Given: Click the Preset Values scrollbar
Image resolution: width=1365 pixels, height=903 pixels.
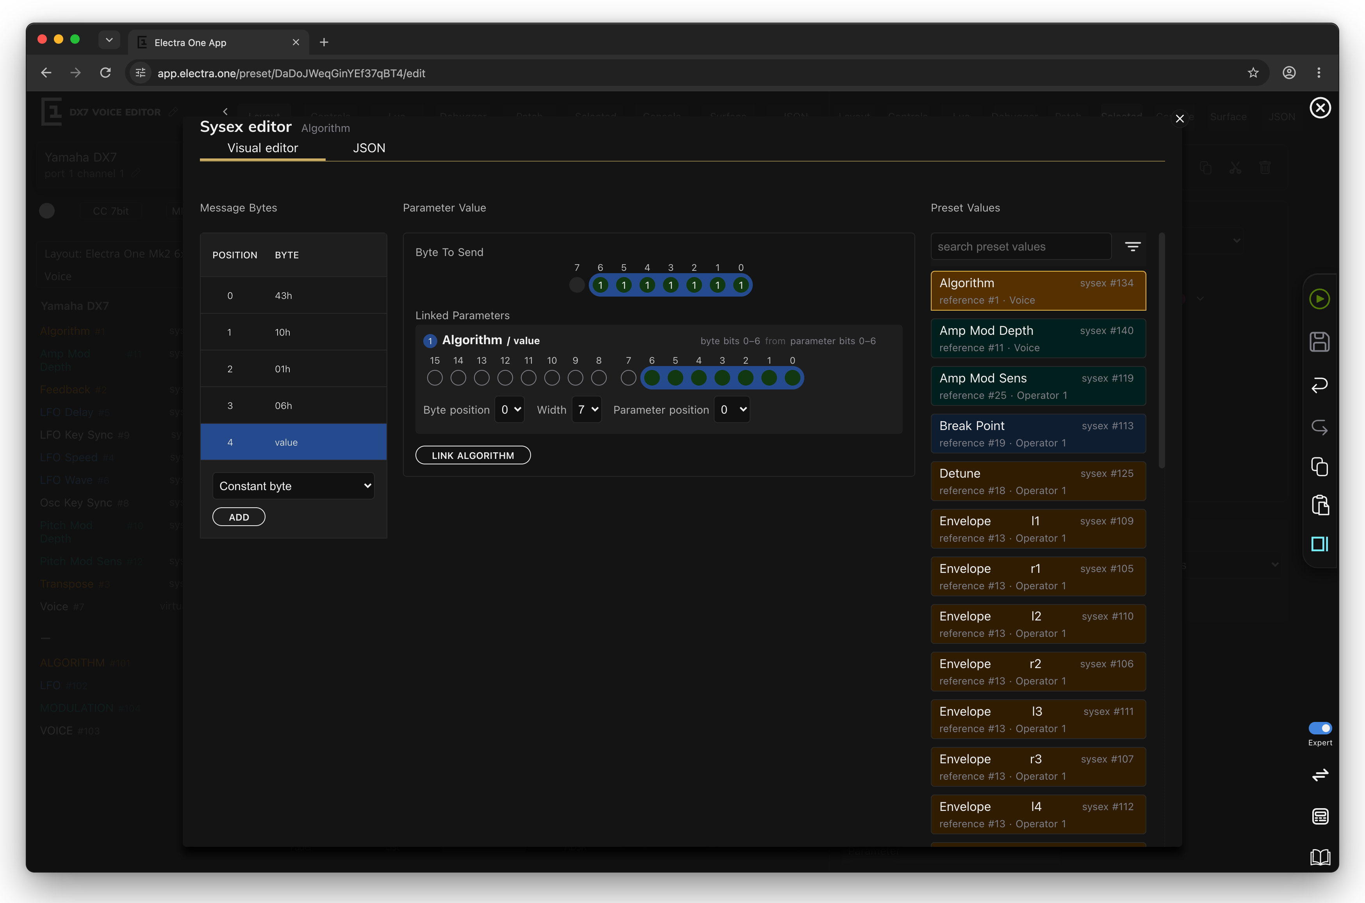Looking at the screenshot, I should pyautogui.click(x=1162, y=350).
